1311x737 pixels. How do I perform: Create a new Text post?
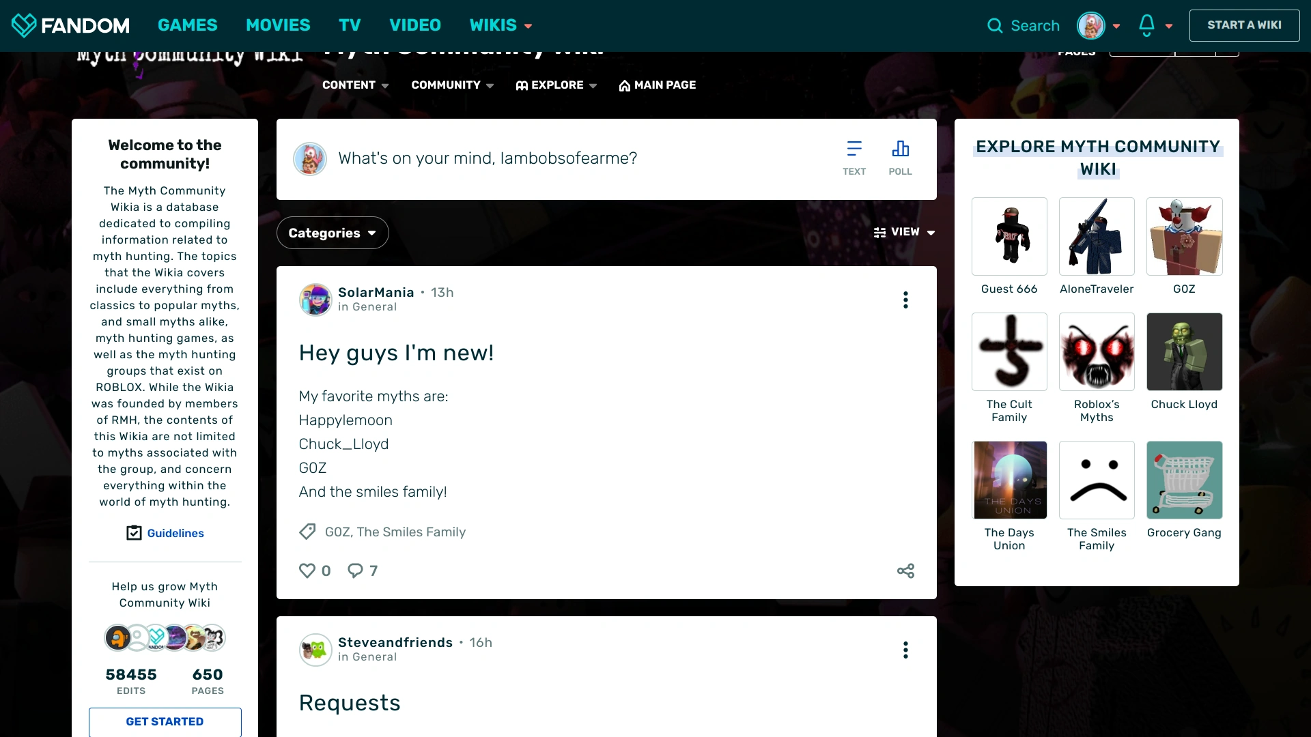click(x=854, y=158)
